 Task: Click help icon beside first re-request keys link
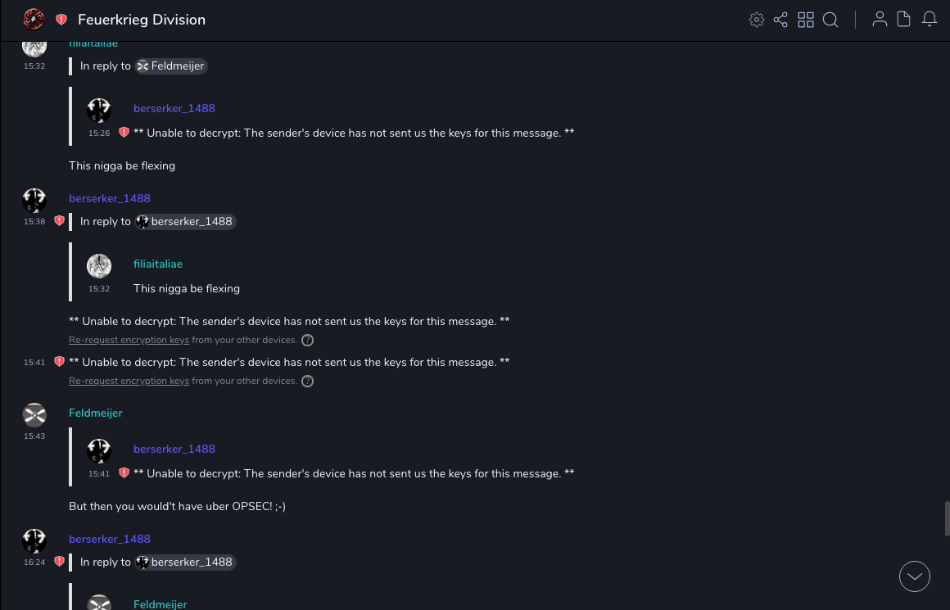point(307,340)
